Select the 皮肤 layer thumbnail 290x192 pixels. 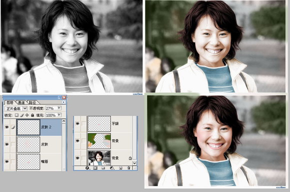28,144
